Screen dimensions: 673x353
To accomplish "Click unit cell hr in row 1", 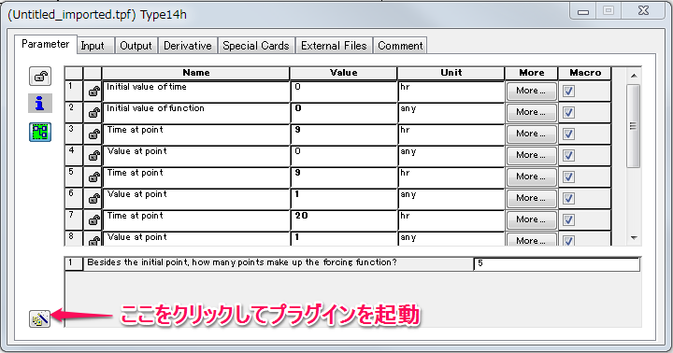I will pos(451,92).
